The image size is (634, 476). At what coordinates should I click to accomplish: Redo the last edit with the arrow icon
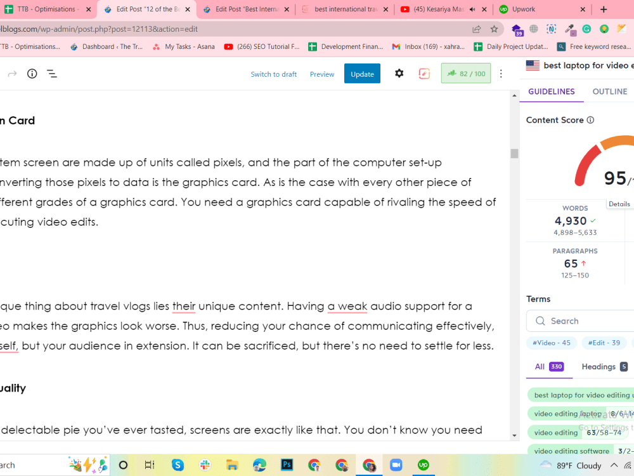coord(12,74)
